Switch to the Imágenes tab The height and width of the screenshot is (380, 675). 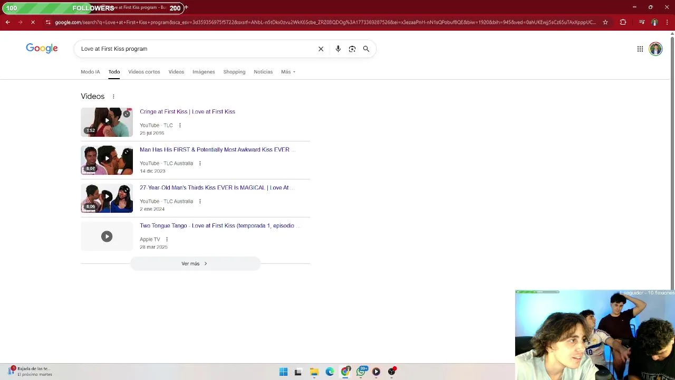tap(204, 72)
